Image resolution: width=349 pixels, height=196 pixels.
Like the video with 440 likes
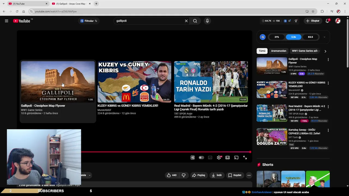click(x=172, y=175)
